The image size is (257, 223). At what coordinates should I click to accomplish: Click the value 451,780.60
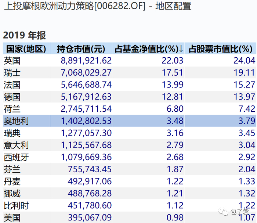(x=90, y=206)
